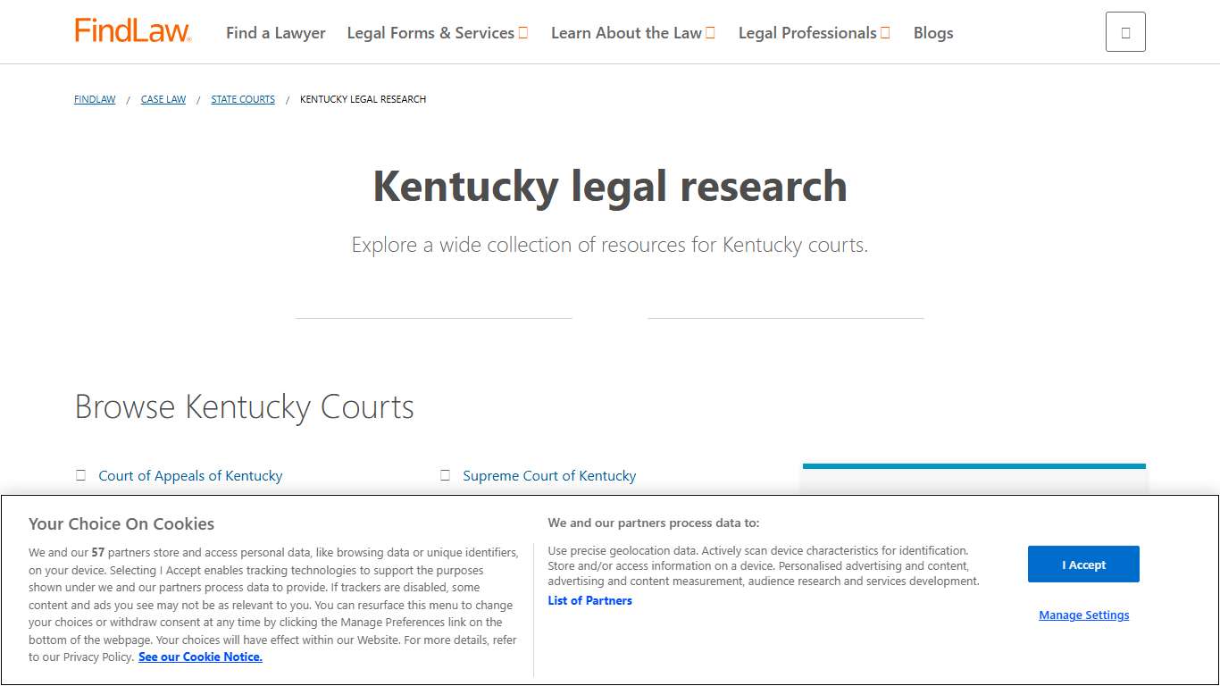Go to FINDLAW breadcrumb link
Viewport: 1220px width, 686px height.
tap(94, 99)
